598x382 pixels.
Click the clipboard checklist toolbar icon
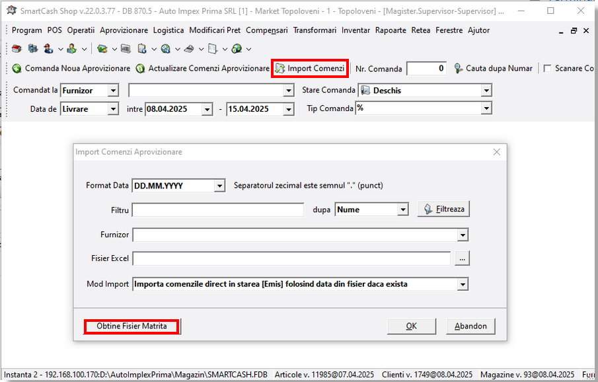click(x=142, y=49)
